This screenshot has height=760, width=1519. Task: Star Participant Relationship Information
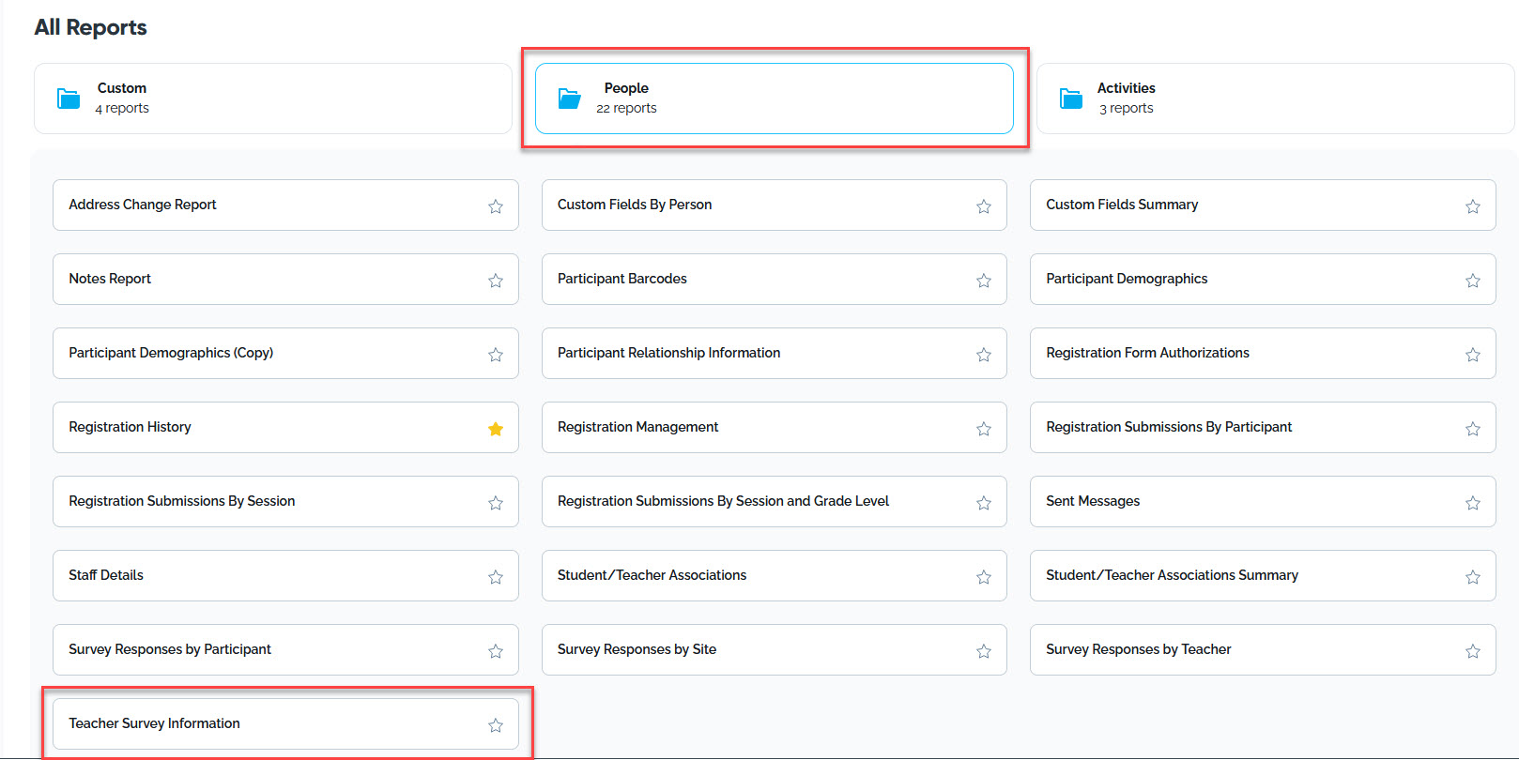(x=984, y=355)
